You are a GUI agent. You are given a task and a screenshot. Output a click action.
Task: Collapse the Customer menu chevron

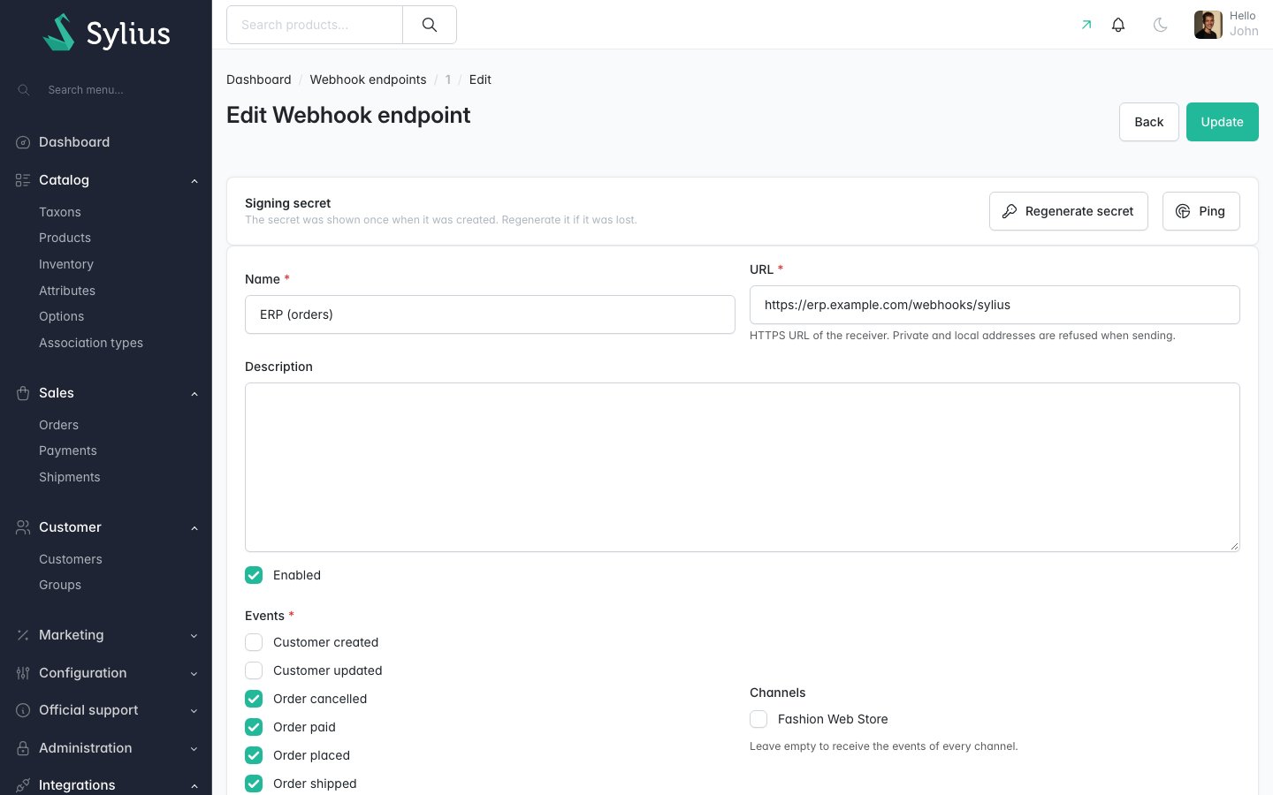tap(194, 528)
